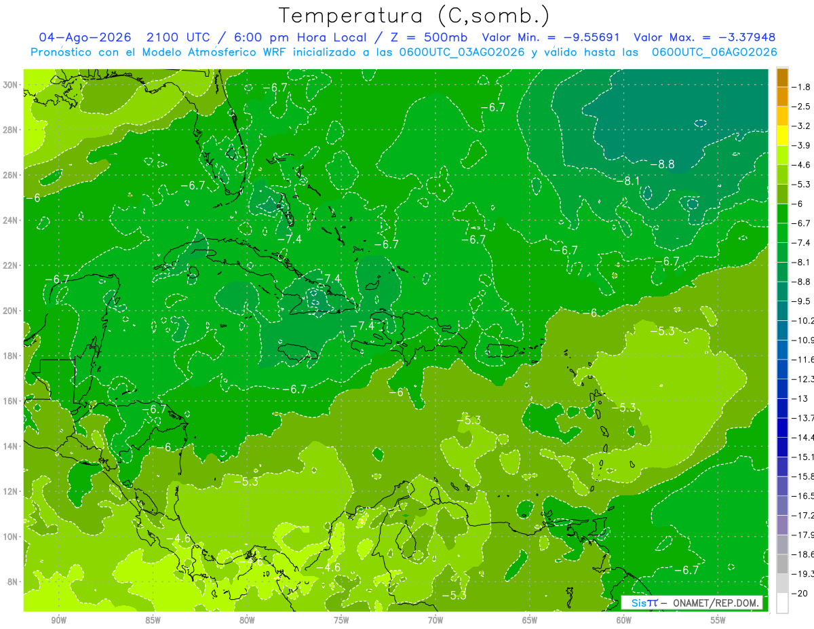814x629 pixels.
Task: Click the latitude axis label "22N"
Action: tap(10, 265)
